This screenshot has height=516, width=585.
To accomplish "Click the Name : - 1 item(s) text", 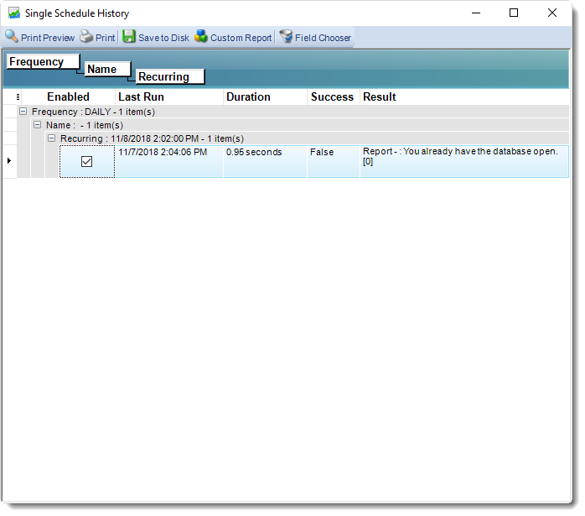I will (85, 125).
